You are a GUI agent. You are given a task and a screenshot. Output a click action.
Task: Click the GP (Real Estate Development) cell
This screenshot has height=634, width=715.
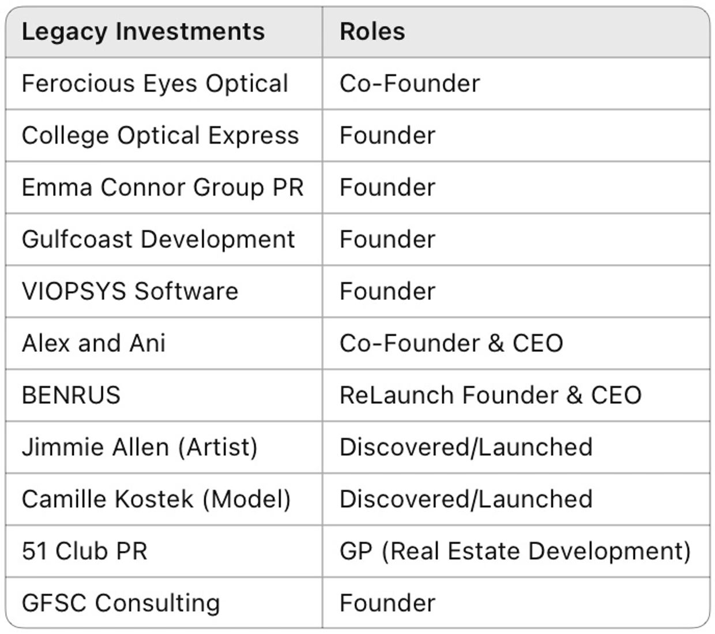515,551
